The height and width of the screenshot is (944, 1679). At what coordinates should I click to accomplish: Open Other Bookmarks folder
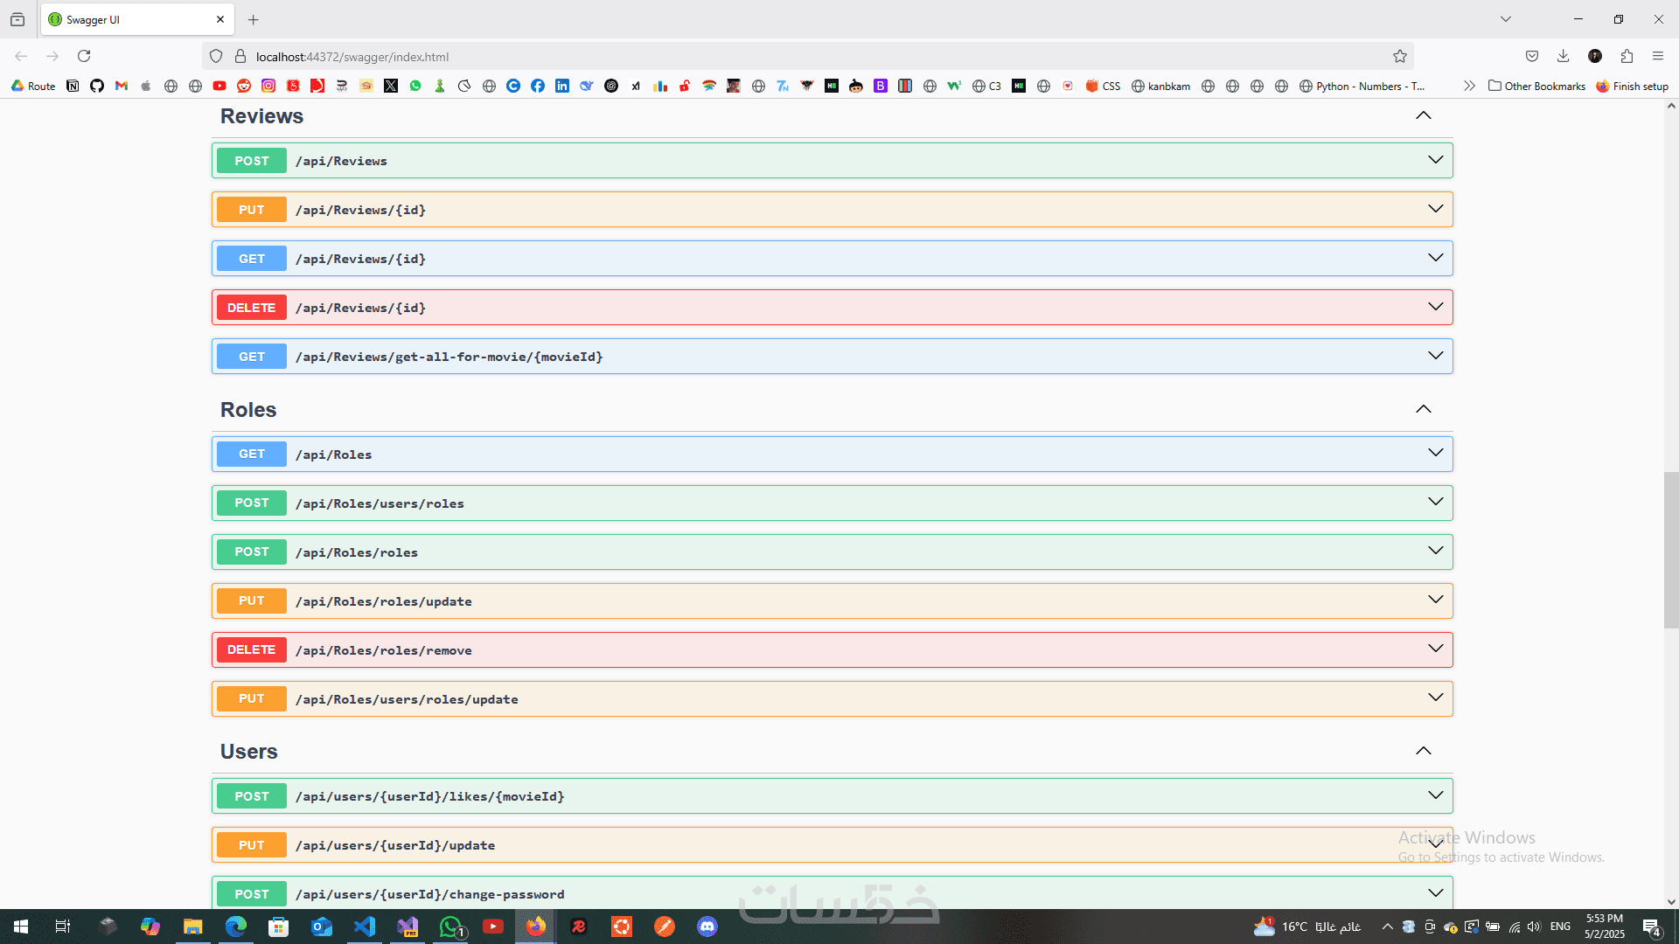click(x=1536, y=86)
